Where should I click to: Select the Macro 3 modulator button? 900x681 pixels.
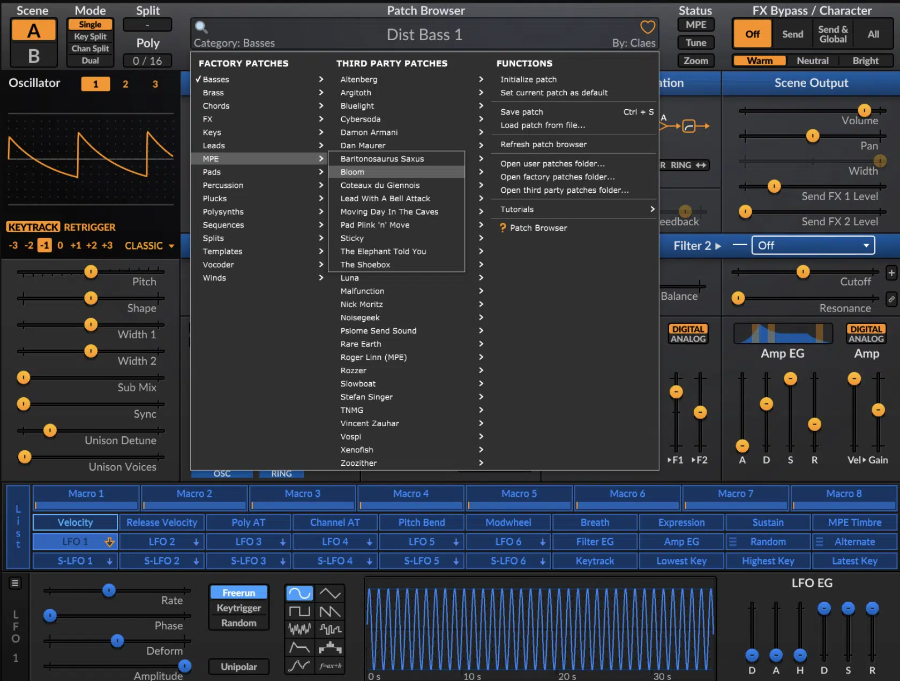(303, 497)
